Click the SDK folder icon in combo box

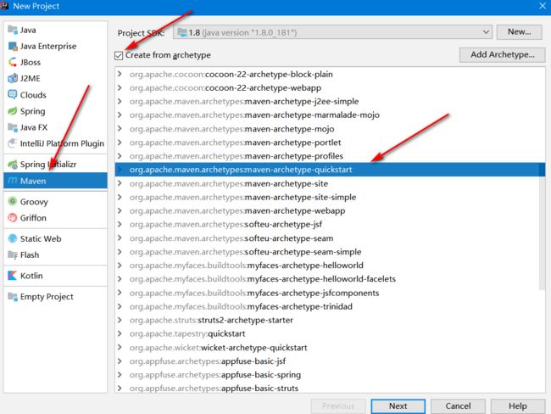(x=182, y=33)
